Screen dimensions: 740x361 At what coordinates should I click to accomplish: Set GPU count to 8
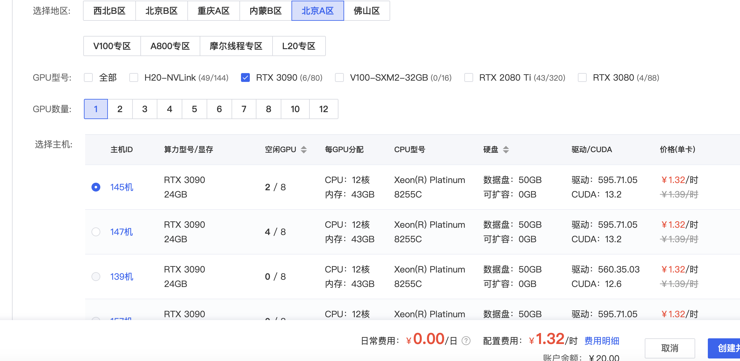point(268,109)
